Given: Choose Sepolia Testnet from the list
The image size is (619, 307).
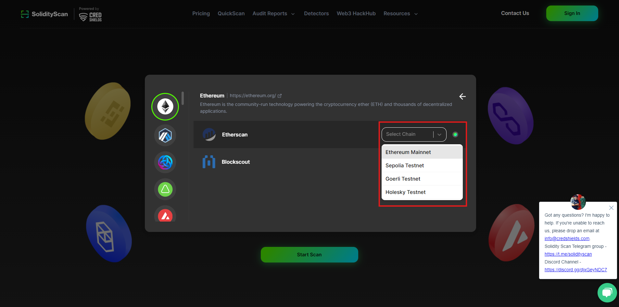Looking at the screenshot, I should [x=405, y=165].
